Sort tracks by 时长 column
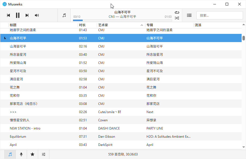The image size is (246, 159). 85,25
